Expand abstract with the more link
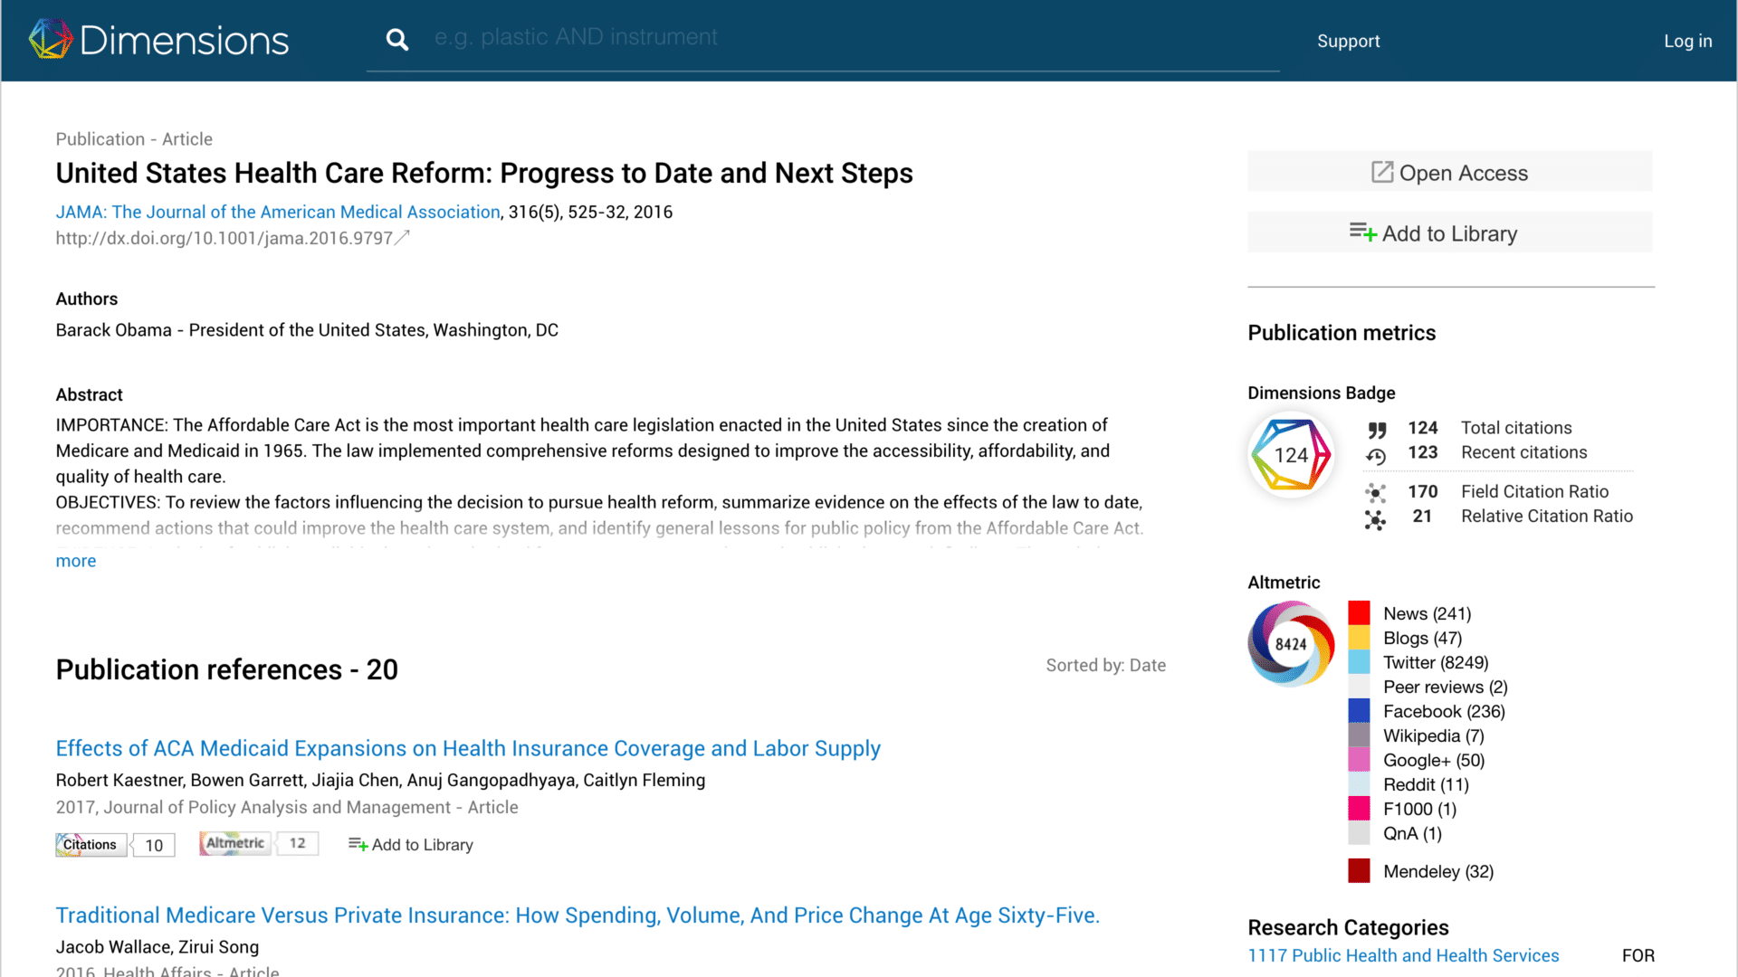Image resolution: width=1738 pixels, height=977 pixels. (x=75, y=561)
